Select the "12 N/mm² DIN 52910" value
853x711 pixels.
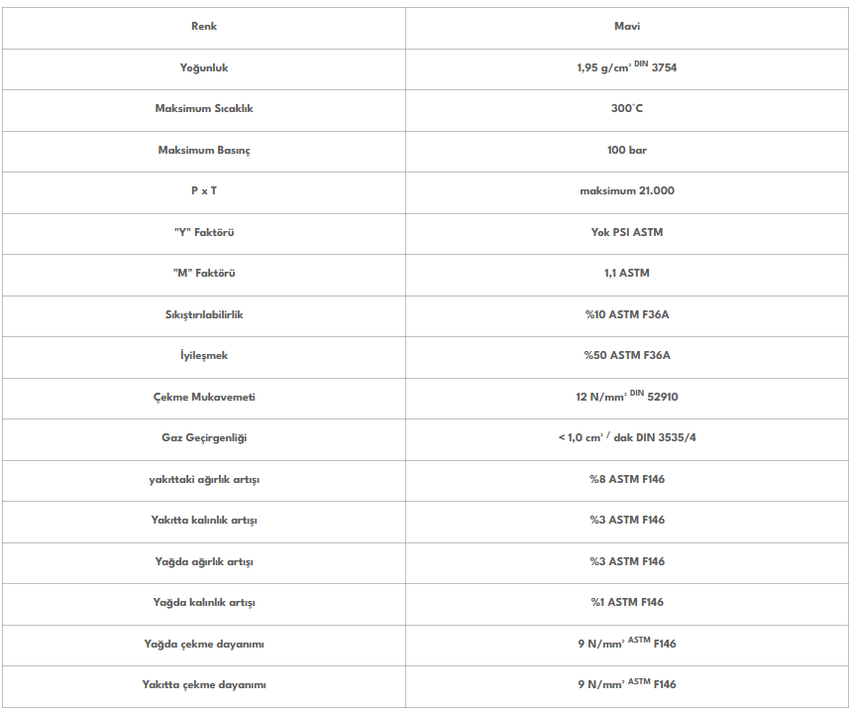click(627, 398)
